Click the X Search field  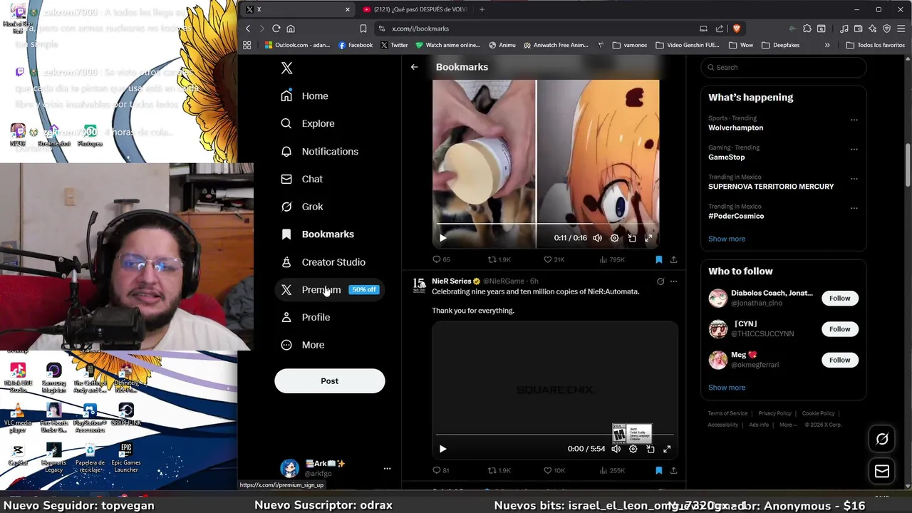[x=784, y=67]
